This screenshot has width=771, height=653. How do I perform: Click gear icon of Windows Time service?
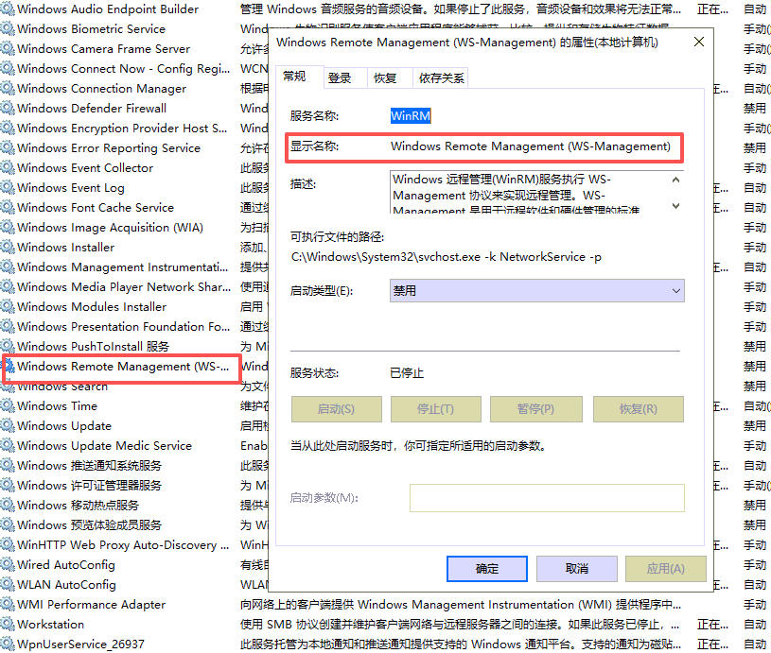pyautogui.click(x=8, y=406)
